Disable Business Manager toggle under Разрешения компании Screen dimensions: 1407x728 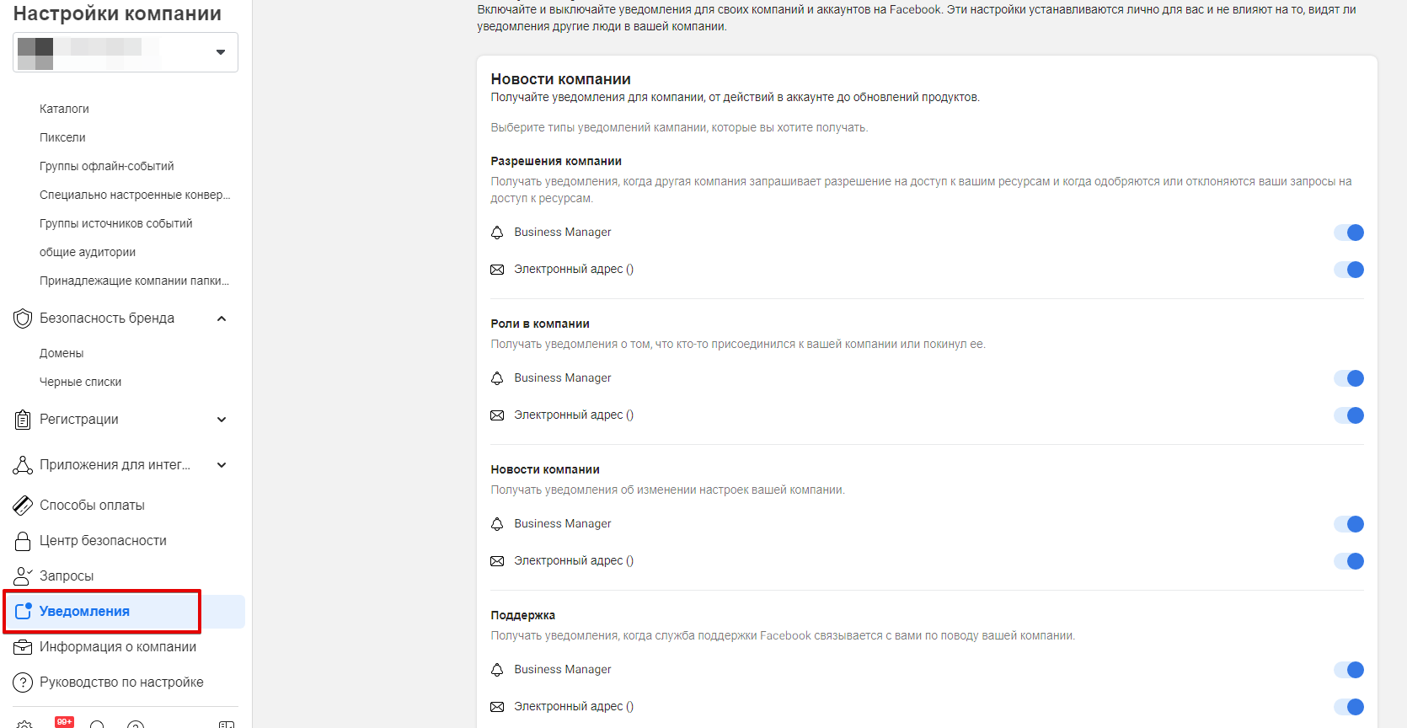tap(1348, 233)
